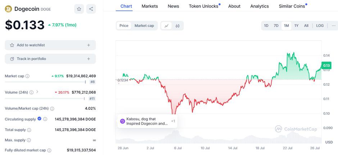
Task: Select the 1Y time range button
Action: click(296, 26)
